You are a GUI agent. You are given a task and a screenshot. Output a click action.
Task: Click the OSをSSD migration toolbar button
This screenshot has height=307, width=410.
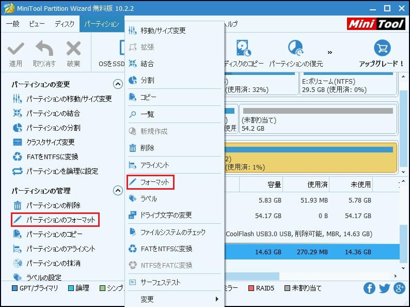pyautogui.click(x=112, y=54)
